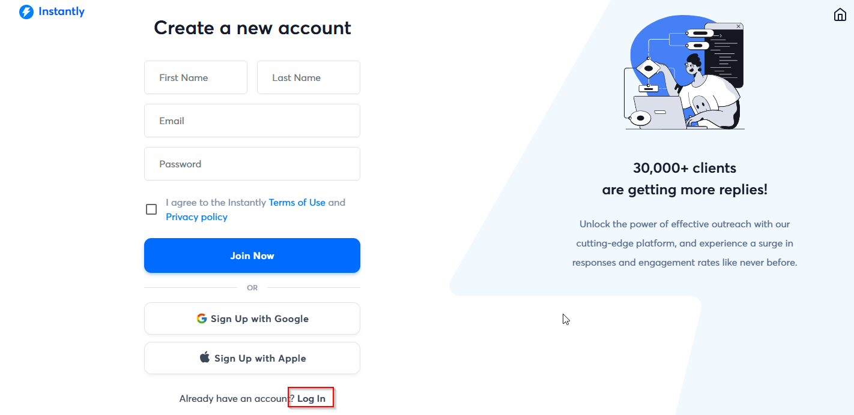Viewport: 854px width, 415px height.
Task: Click the "Create a new account" heading
Action: click(252, 28)
